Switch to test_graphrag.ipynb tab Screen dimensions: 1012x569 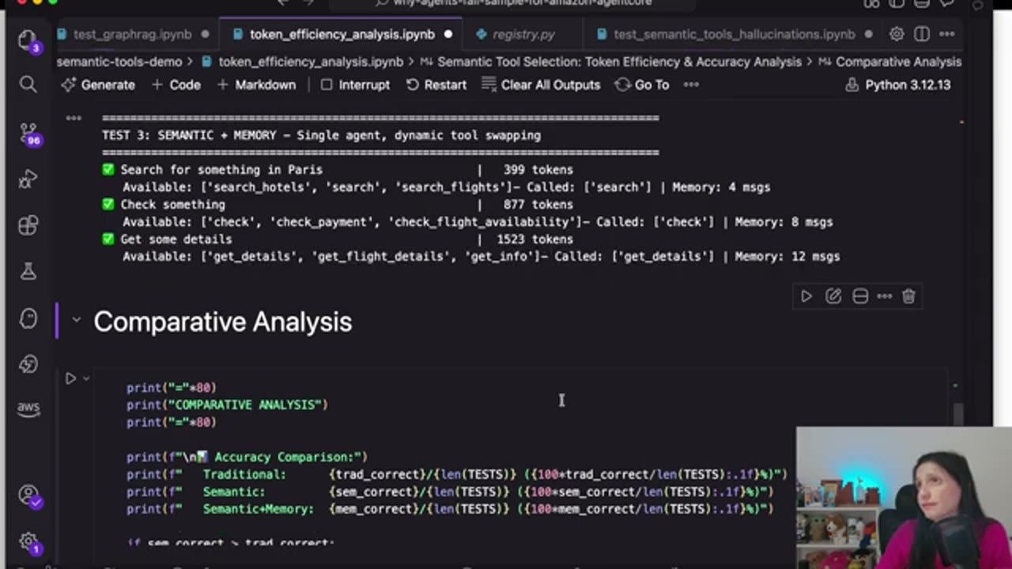pyautogui.click(x=132, y=34)
